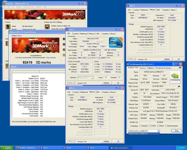Click 'Game 1 - Car Chase - Low Detail' row

click(x=31, y=81)
